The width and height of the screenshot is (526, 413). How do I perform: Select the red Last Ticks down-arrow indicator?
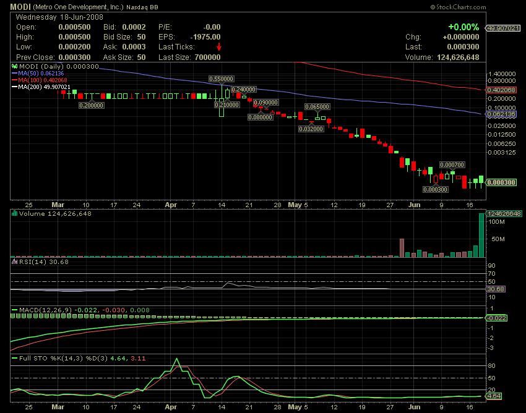tap(218, 46)
